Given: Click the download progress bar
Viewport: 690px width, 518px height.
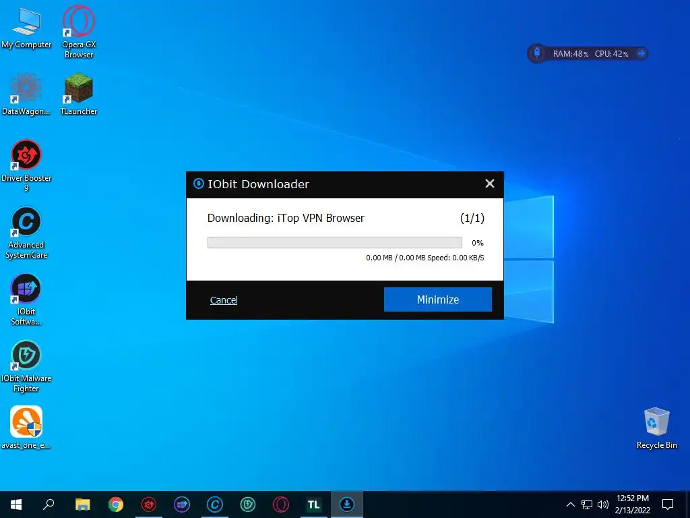Looking at the screenshot, I should click(x=335, y=243).
